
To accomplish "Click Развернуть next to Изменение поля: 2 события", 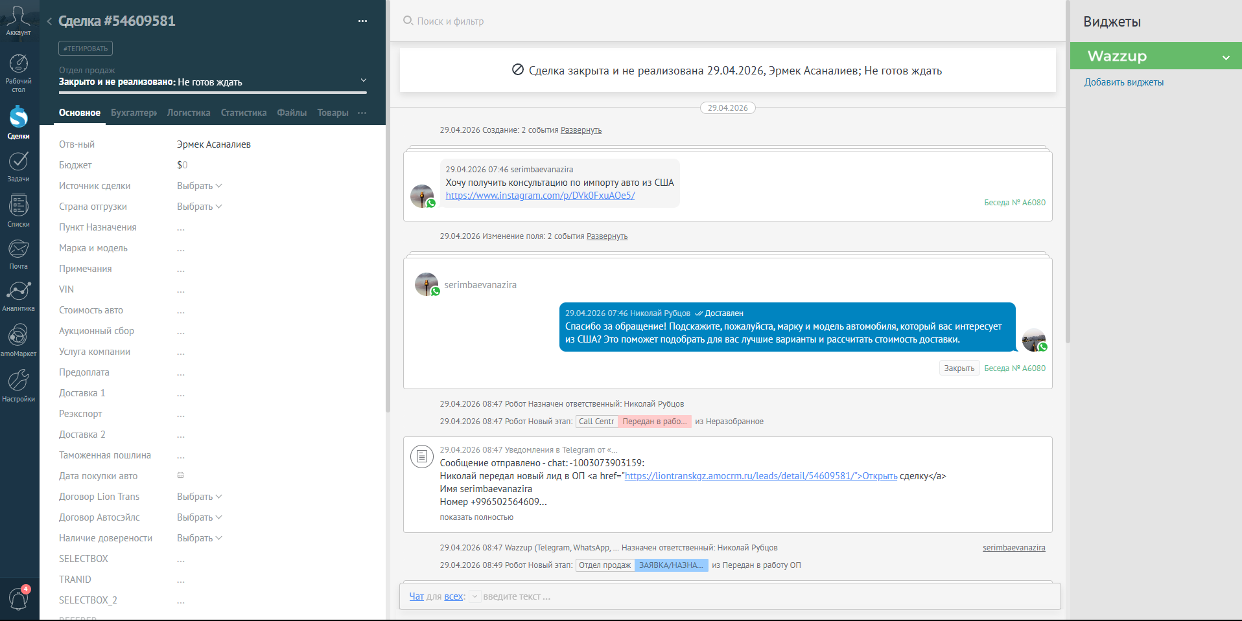I will click(607, 236).
